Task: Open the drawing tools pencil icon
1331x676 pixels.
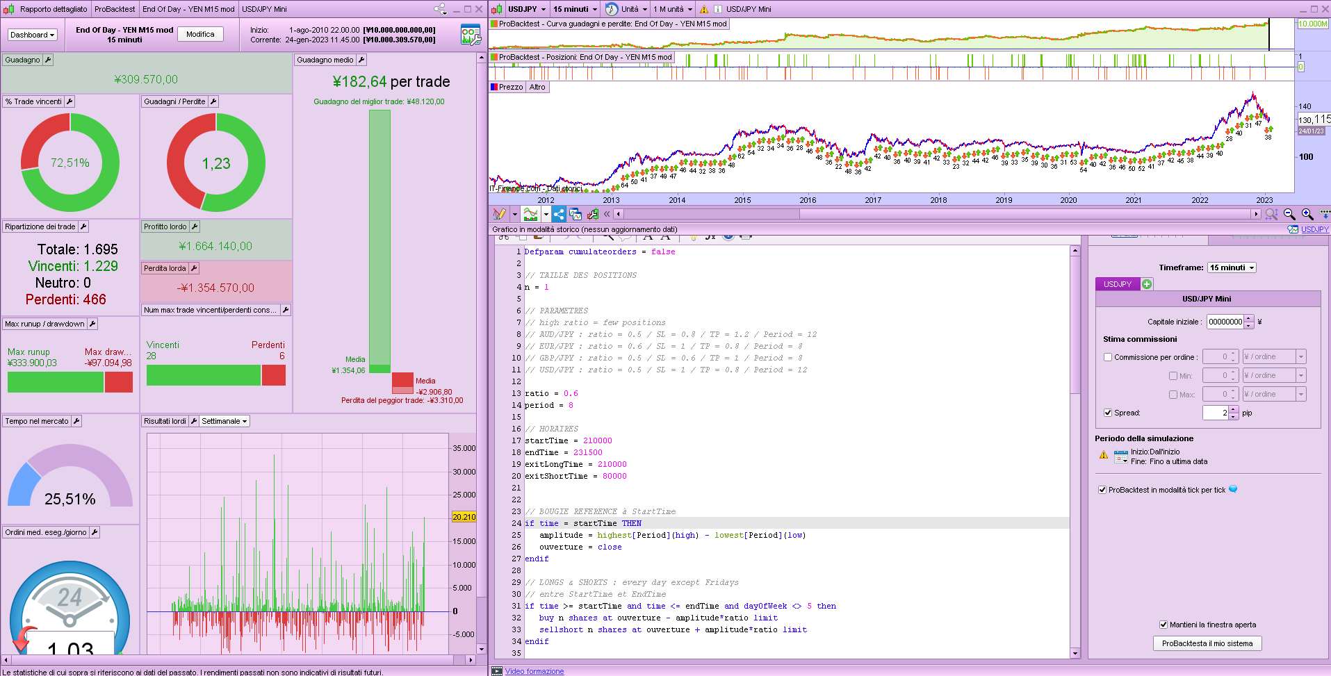Action: (499, 214)
